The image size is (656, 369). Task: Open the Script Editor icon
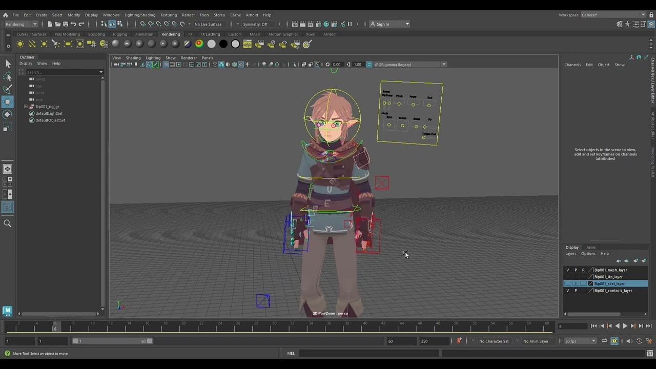click(649, 353)
